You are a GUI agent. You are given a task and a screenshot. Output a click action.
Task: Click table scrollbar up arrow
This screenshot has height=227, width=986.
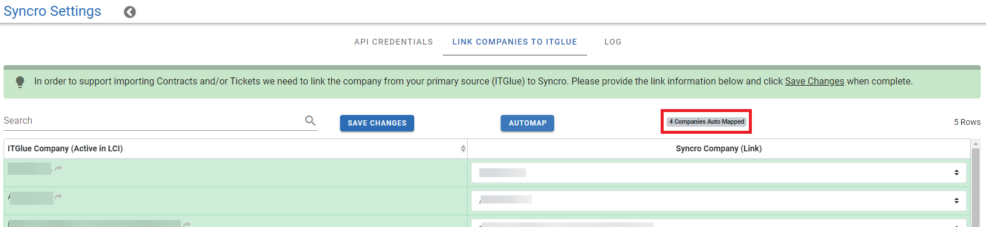click(976, 143)
